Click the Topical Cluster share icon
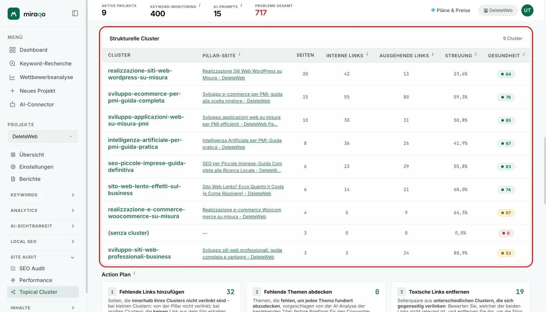Viewport: 546px width, 312px height. (13, 292)
